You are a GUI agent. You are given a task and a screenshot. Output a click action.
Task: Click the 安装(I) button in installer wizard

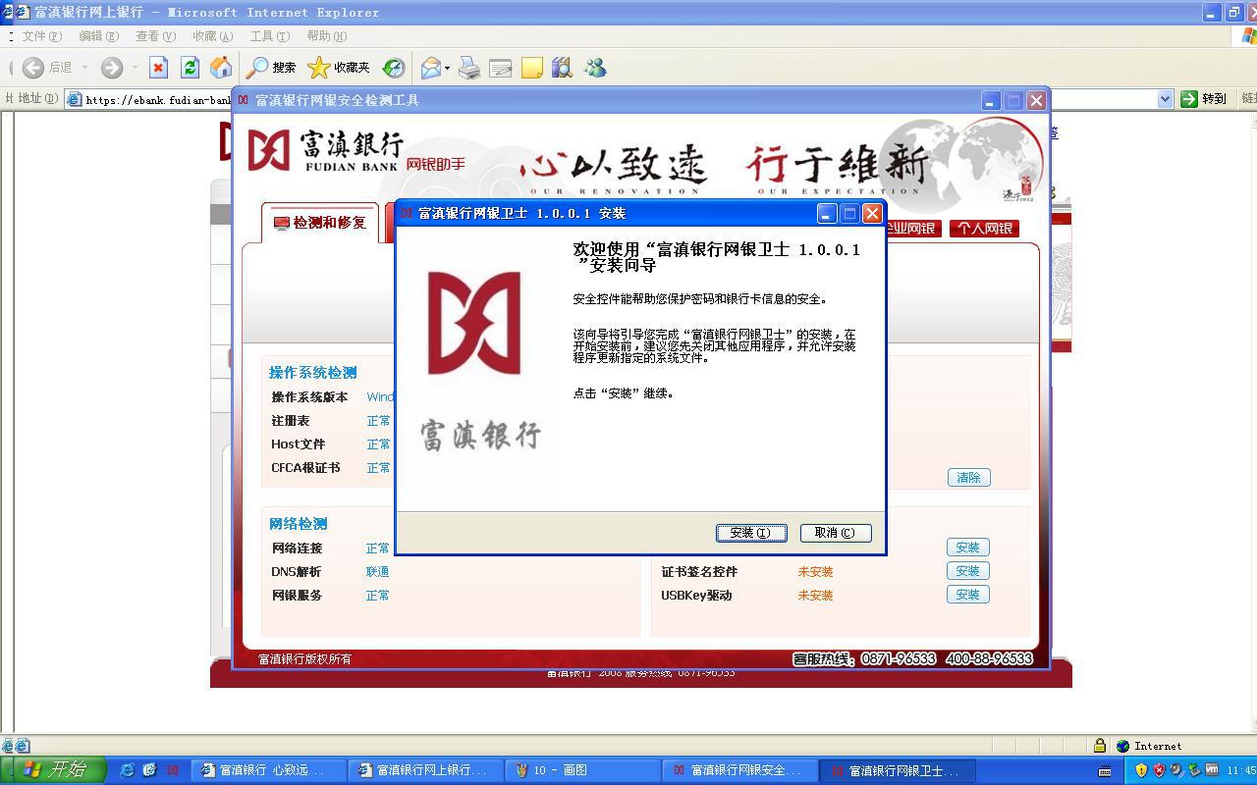[750, 533]
